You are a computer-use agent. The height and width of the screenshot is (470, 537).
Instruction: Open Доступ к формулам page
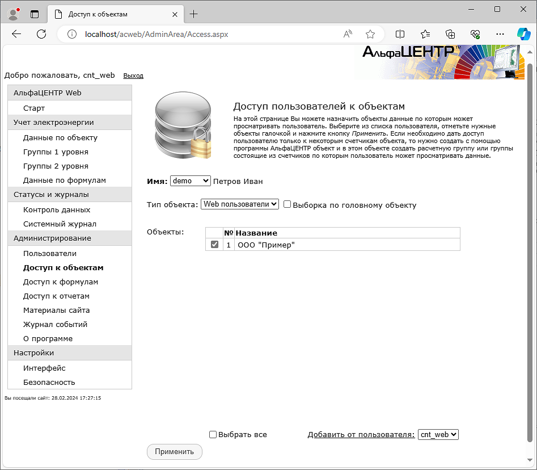61,282
